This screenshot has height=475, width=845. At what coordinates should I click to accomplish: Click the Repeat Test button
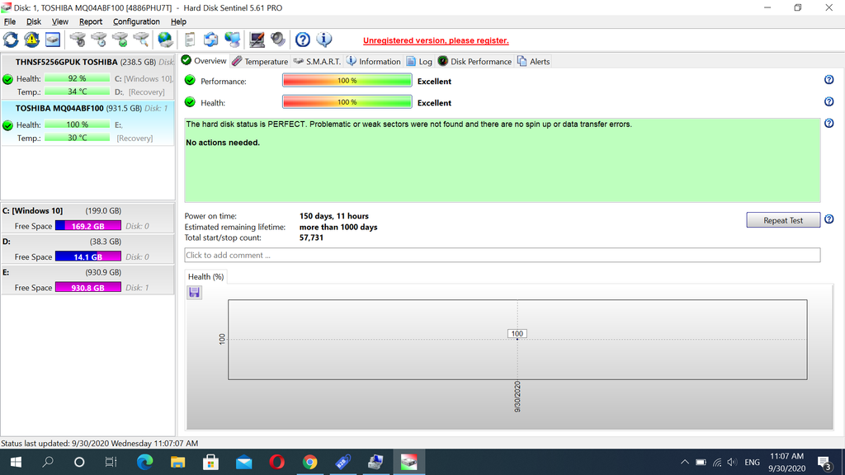(x=783, y=219)
